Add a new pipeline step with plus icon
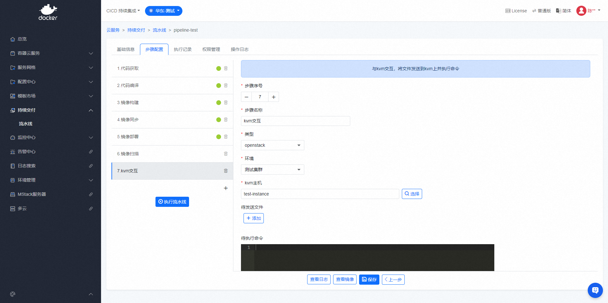This screenshot has width=608, height=303. [226, 188]
